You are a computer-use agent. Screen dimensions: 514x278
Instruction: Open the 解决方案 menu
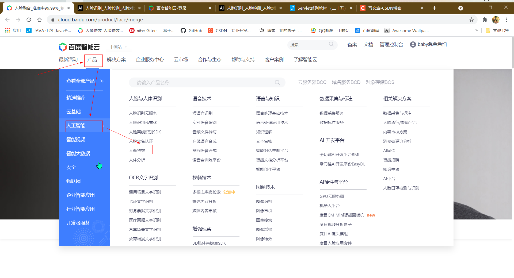coord(116,59)
